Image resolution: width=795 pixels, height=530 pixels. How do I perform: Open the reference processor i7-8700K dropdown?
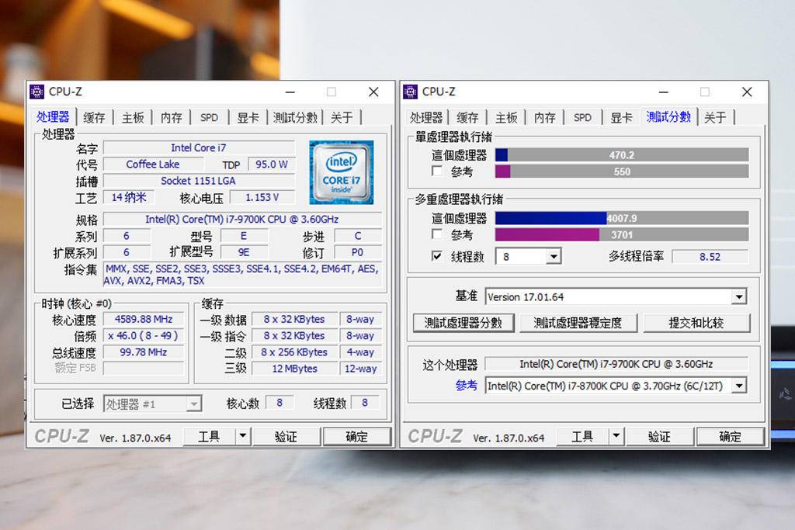pos(740,386)
